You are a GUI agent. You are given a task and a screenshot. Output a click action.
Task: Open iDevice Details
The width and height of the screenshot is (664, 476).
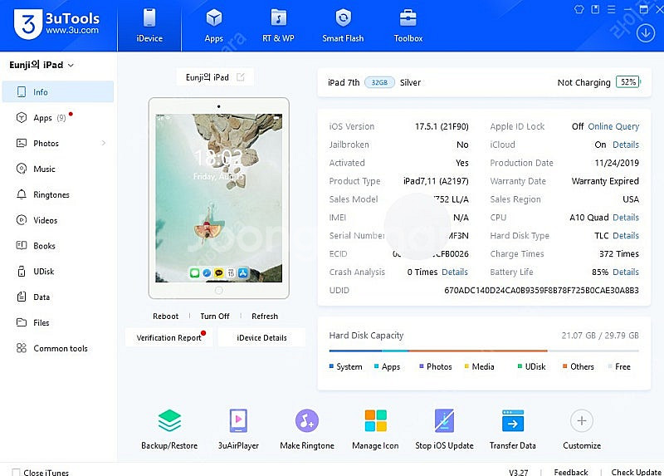coord(261,338)
